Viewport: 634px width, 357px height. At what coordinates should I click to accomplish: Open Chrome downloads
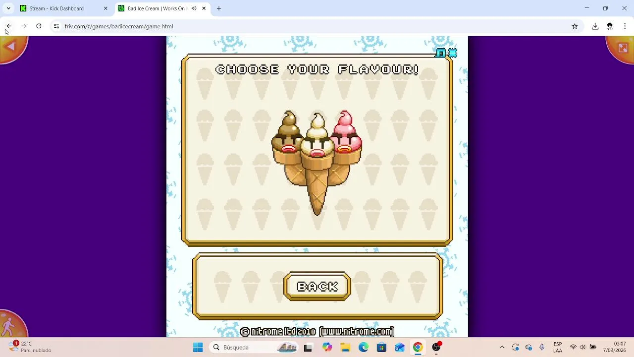(x=595, y=26)
